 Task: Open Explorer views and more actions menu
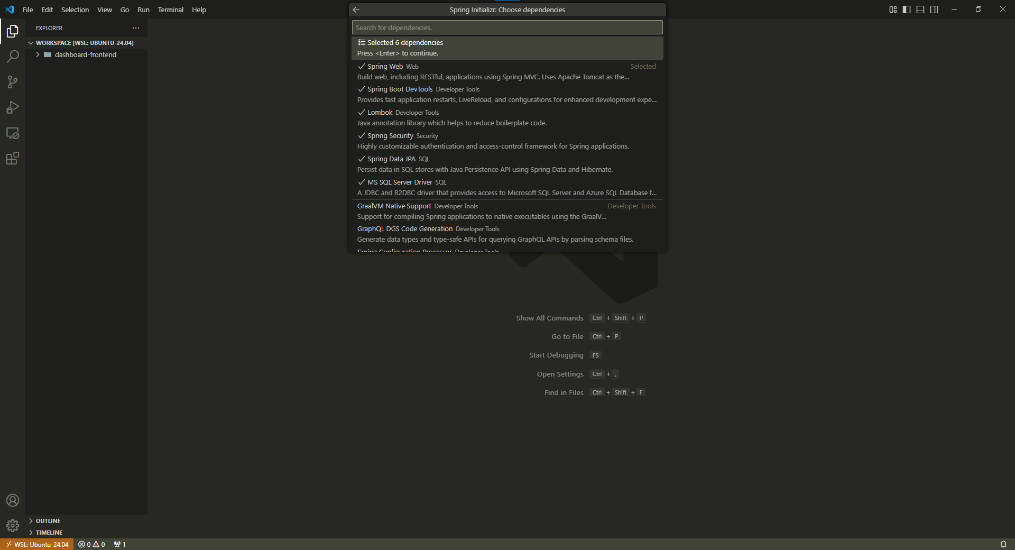pyautogui.click(x=136, y=28)
